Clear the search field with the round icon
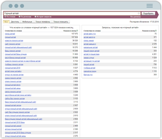This screenshot has height=139, width=162. coord(139,13)
